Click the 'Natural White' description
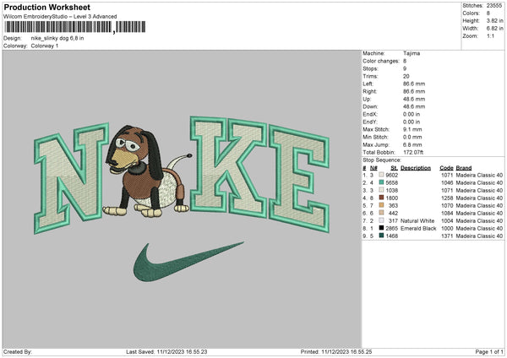The image size is (507, 358). [417, 220]
